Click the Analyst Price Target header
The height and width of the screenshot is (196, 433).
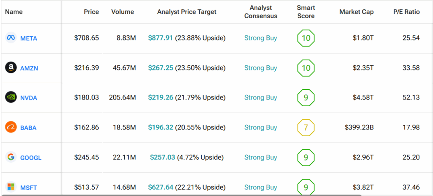coord(186,12)
